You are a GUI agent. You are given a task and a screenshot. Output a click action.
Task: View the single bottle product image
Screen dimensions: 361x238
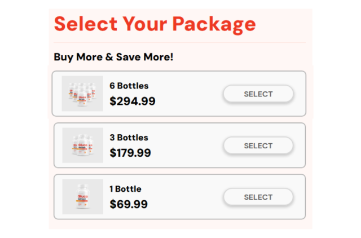coord(83,197)
